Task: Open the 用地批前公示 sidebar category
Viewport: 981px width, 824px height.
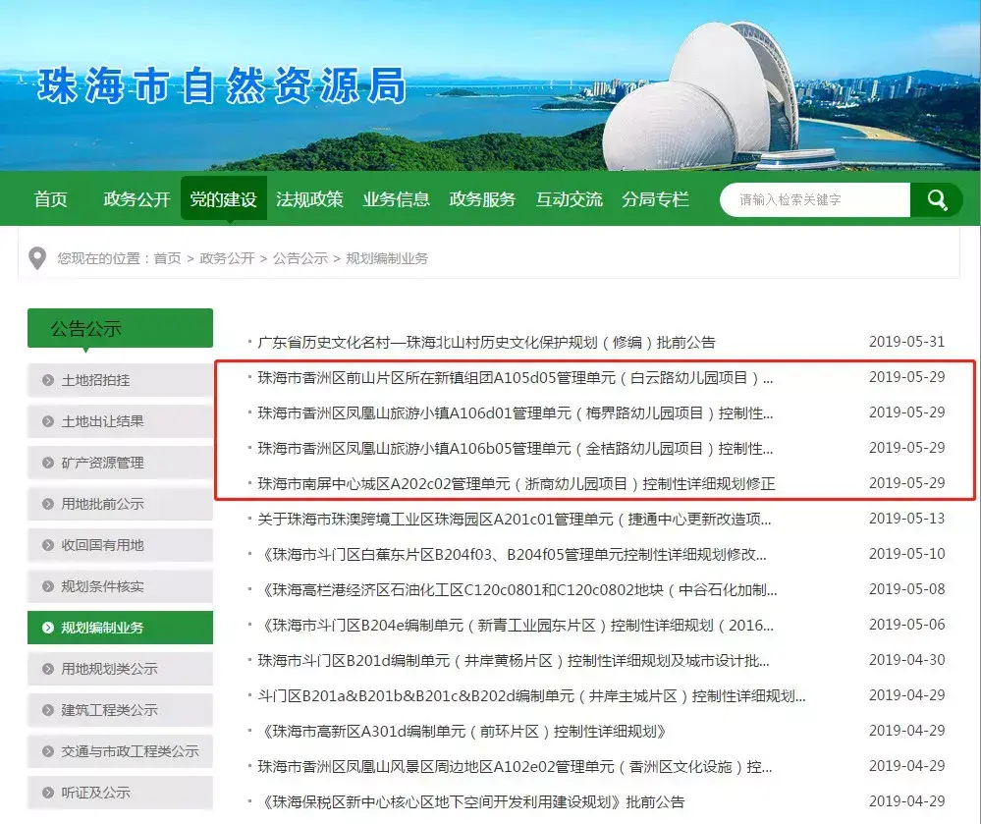Action: point(120,504)
